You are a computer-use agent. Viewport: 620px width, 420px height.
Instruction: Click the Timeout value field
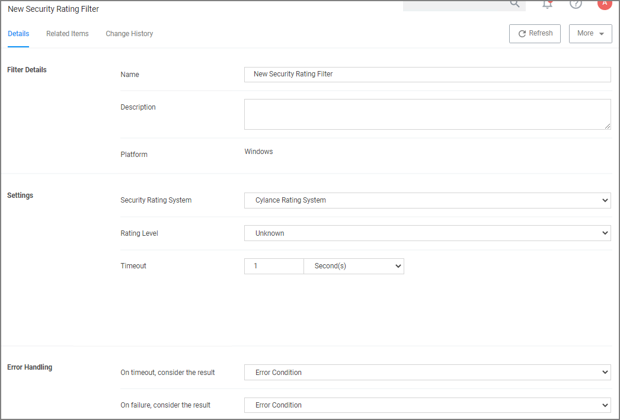point(273,266)
